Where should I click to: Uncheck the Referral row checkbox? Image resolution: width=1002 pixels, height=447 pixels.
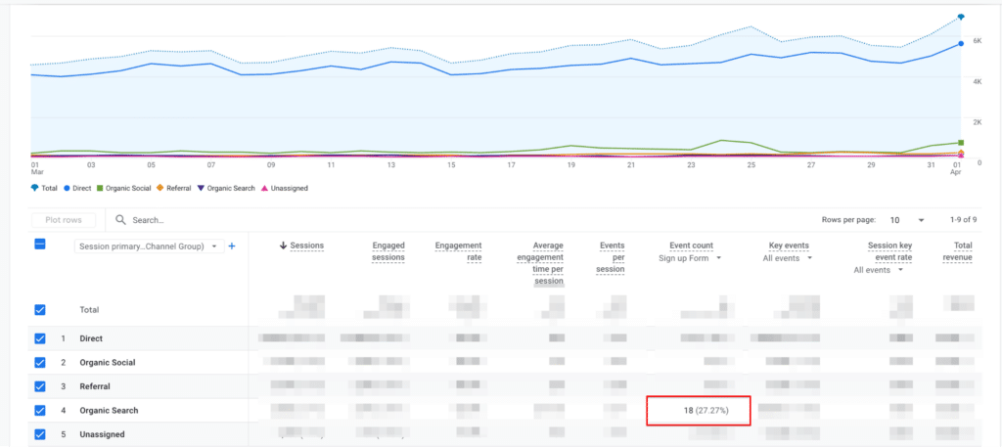pos(39,386)
